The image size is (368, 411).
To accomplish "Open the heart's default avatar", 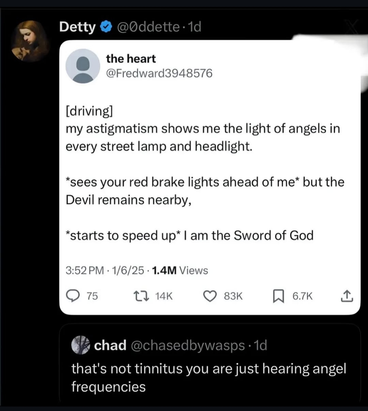I will [83, 66].
